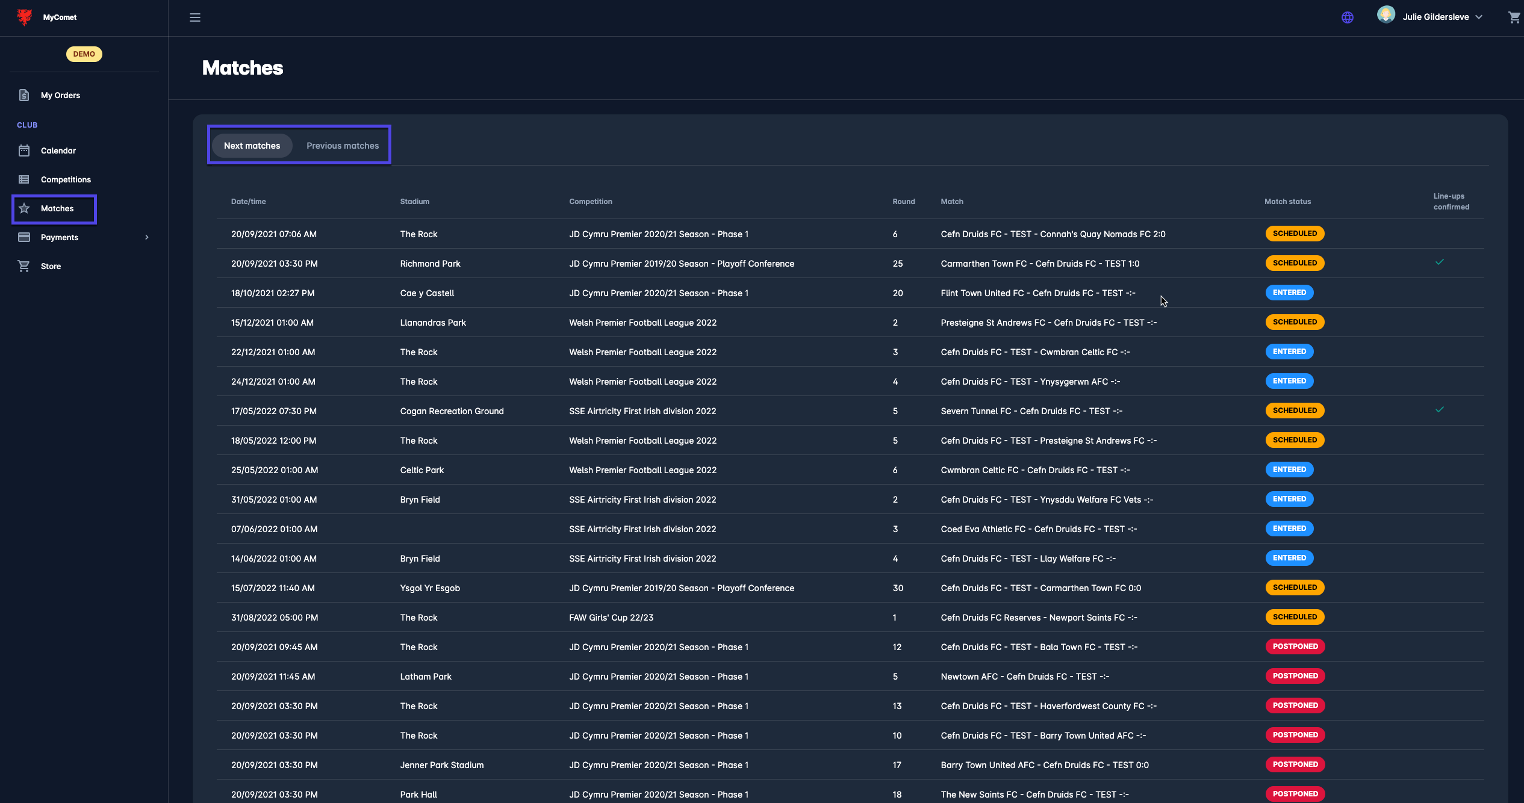Open the shopping cart icon
The height and width of the screenshot is (803, 1524).
point(1514,17)
